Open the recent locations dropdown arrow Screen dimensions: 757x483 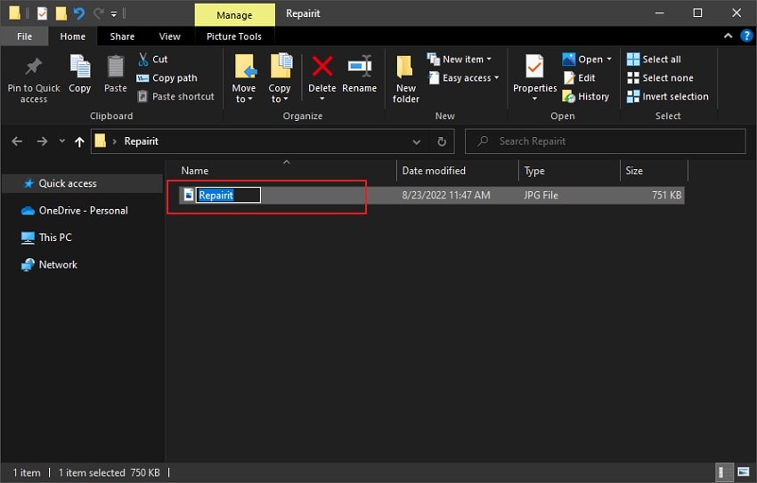[61, 141]
